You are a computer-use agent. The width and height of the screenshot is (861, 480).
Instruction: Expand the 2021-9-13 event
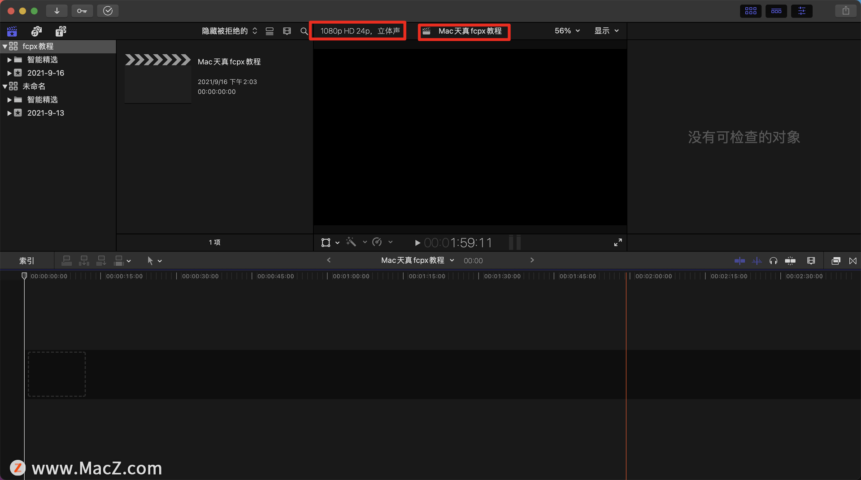(9, 113)
